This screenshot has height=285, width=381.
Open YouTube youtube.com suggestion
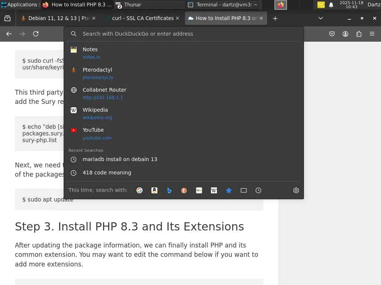184,134
